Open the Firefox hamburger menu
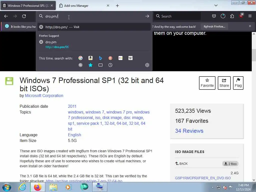256x192 pixels. tap(250, 16)
